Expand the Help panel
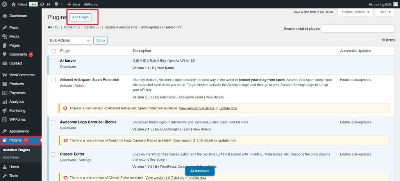This screenshot has width=400, height=181. (385, 12)
